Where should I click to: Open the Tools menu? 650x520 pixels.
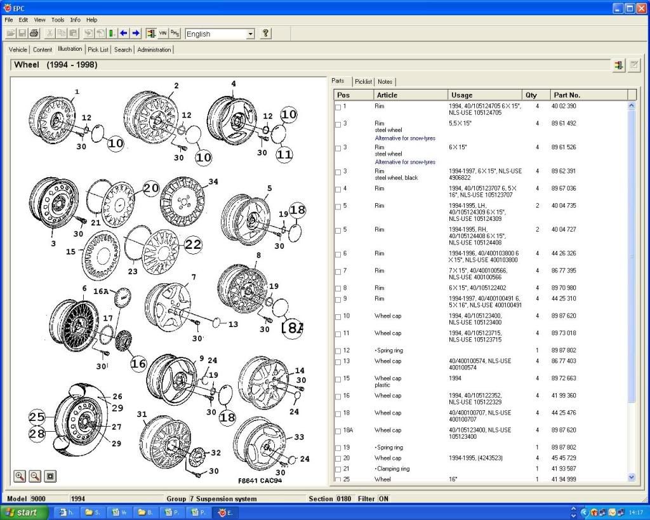pos(57,20)
